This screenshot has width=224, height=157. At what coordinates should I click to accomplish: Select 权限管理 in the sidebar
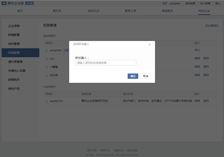(x=21, y=53)
